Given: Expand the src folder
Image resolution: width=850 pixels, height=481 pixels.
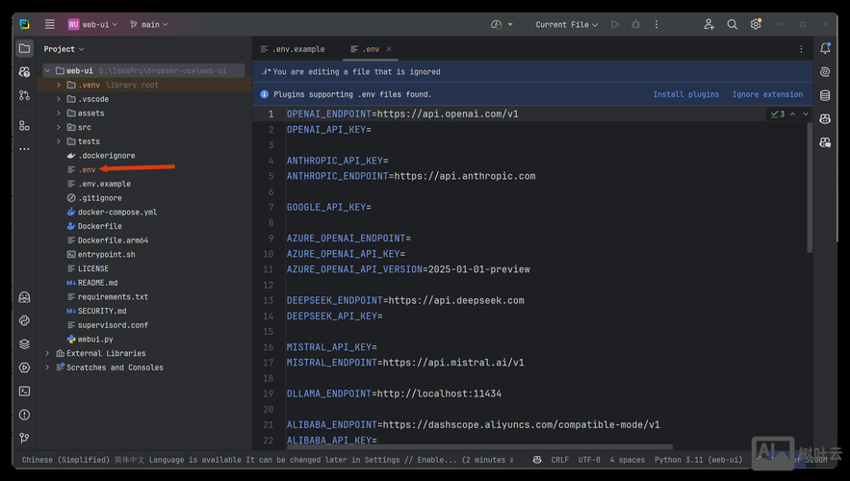Looking at the screenshot, I should [x=59, y=127].
